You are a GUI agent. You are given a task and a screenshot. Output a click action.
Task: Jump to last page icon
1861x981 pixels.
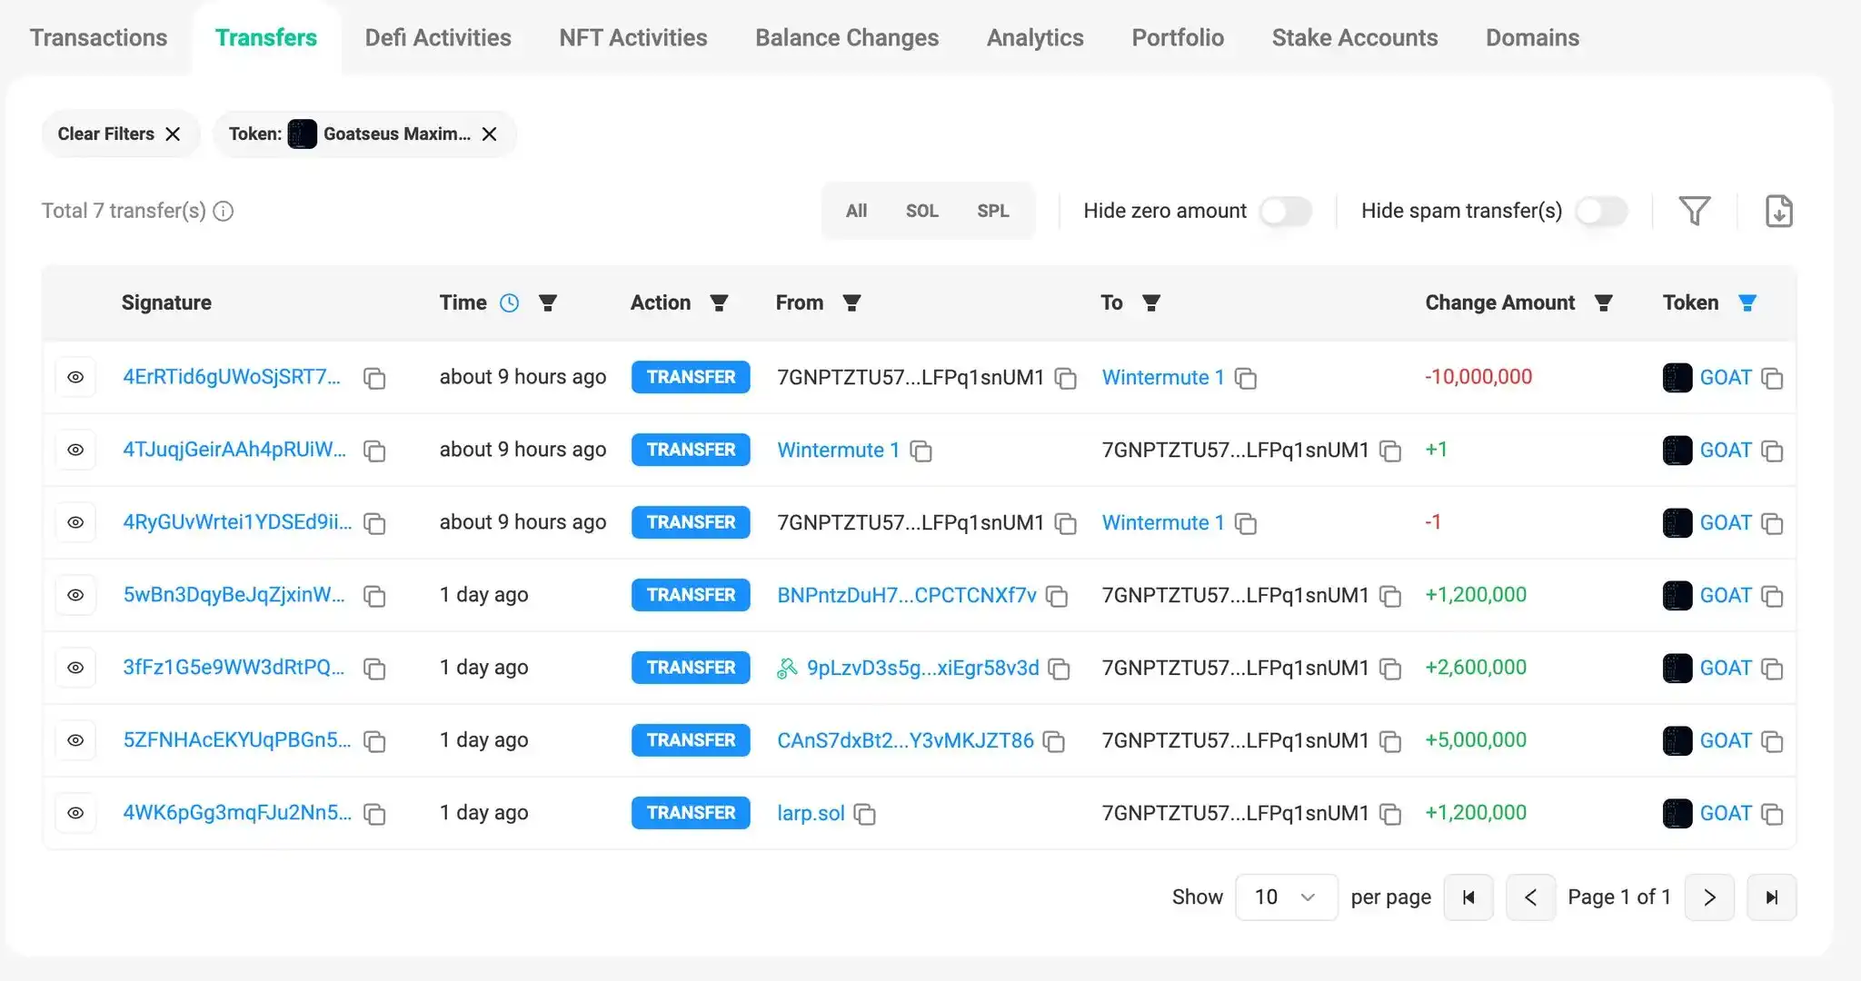[1771, 897]
